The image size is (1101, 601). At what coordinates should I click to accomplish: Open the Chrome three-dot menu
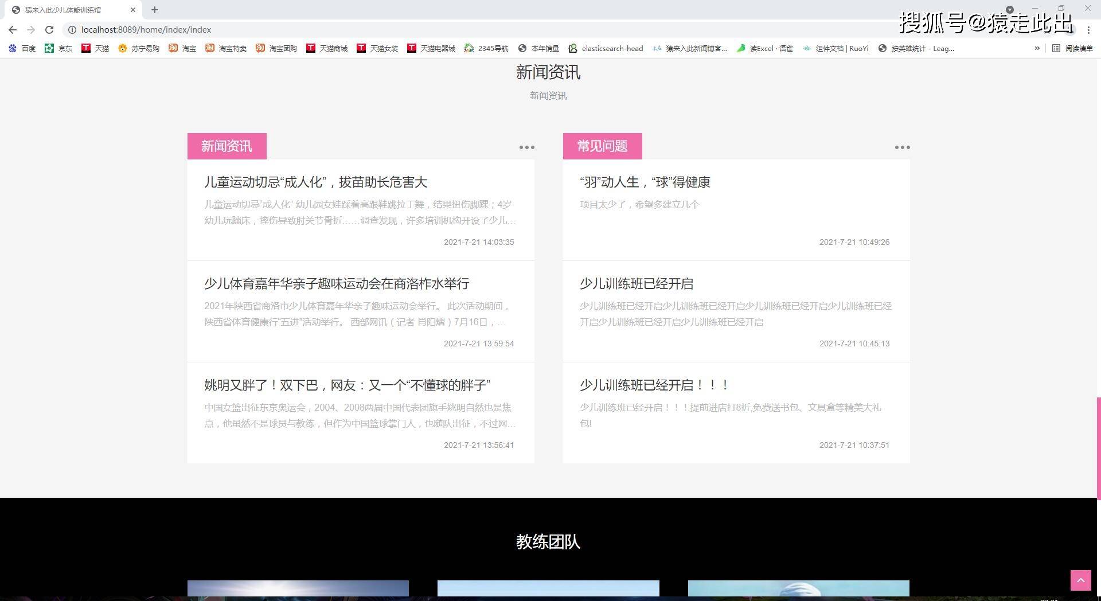[x=1088, y=30]
